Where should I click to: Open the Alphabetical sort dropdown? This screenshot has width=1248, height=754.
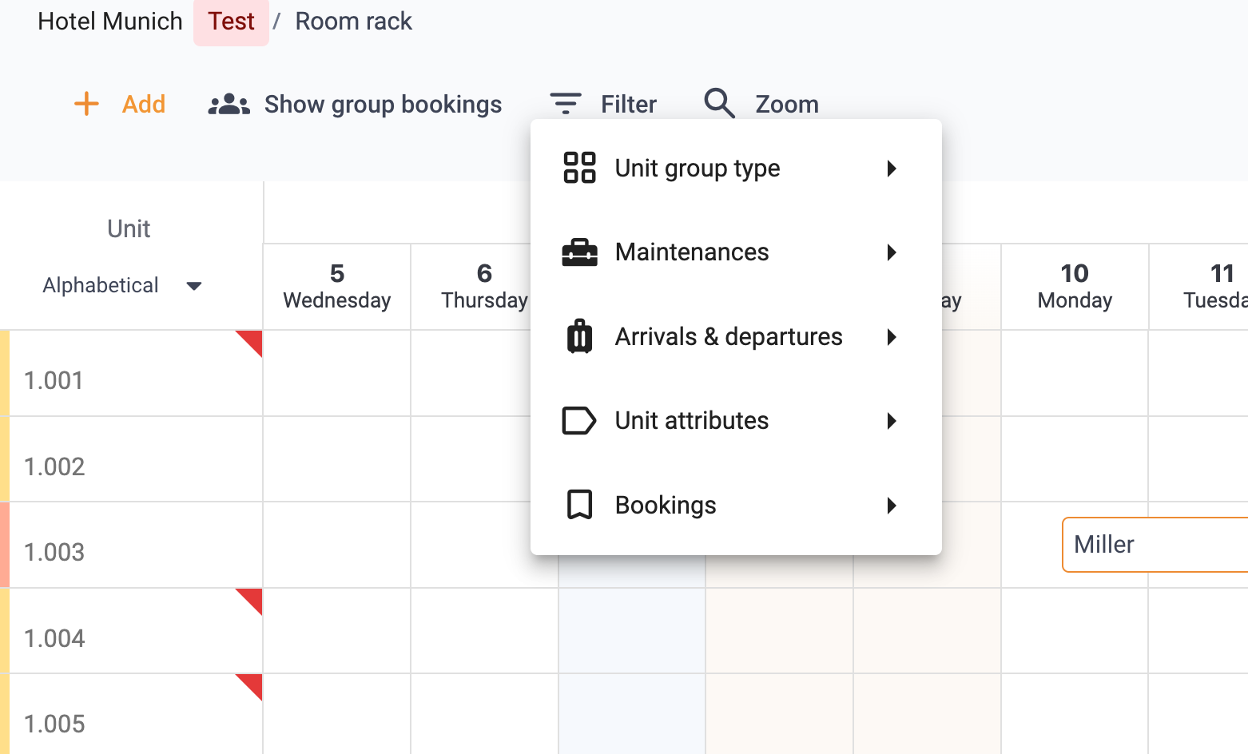(121, 285)
